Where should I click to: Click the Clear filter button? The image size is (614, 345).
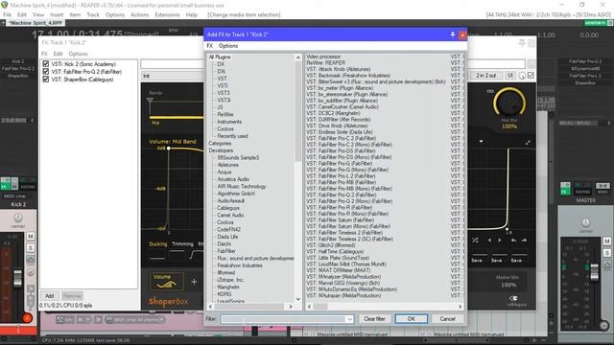[374, 319]
